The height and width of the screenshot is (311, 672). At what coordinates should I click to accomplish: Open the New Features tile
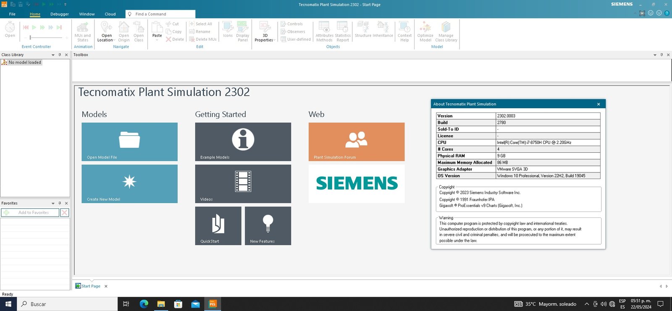[x=268, y=225]
